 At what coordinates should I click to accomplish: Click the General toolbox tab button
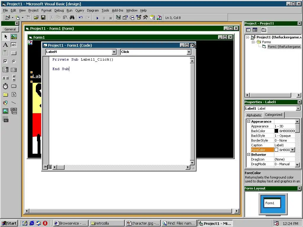[10, 29]
